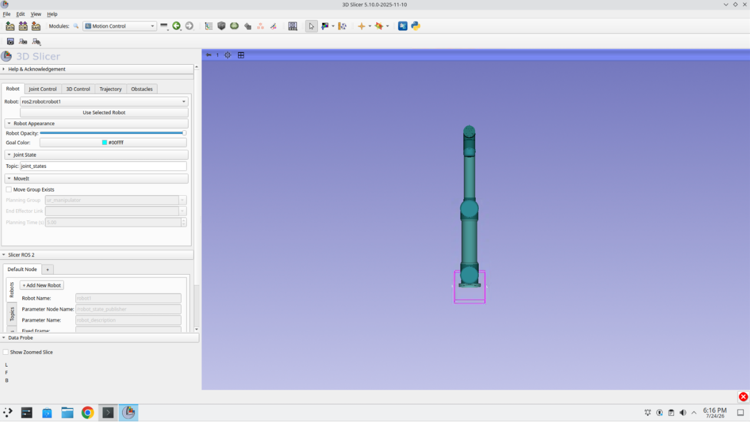Open the Modules dropdown showing Motion Control
This screenshot has height=422, width=750.
click(120, 26)
